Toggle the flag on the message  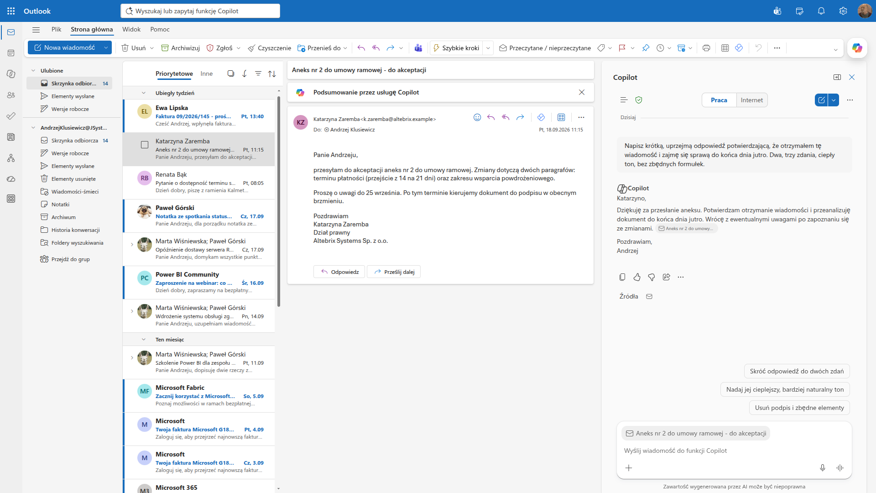coord(622,48)
